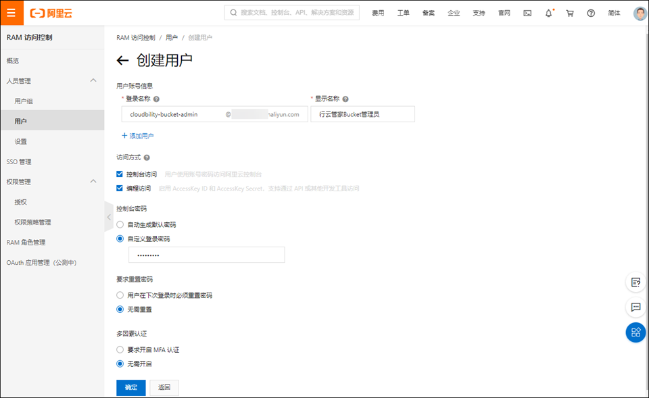Collapse the 人员管理 section
Viewport: 649px width, 398px height.
click(x=93, y=81)
